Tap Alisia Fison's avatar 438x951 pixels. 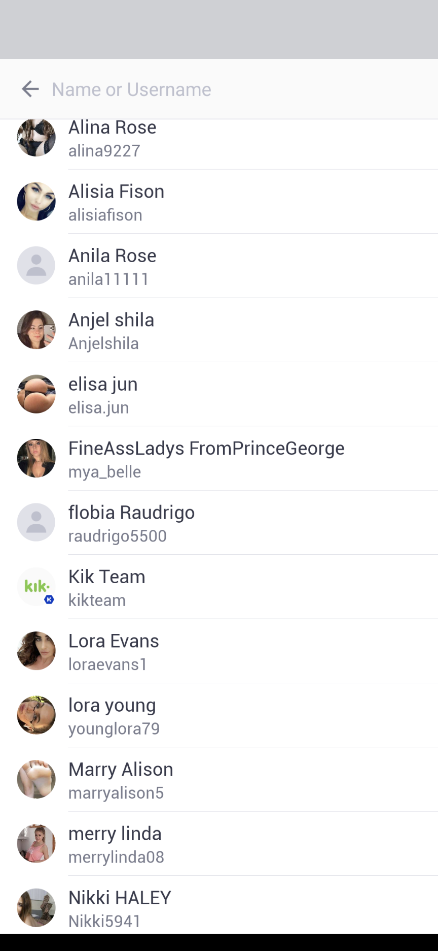36,201
